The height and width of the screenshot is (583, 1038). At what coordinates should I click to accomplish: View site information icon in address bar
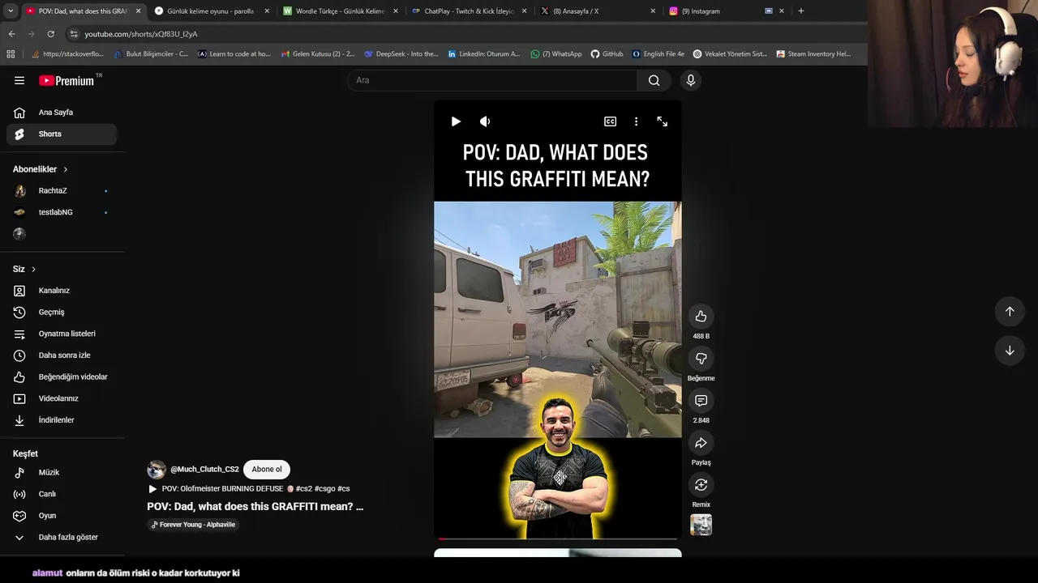point(74,34)
